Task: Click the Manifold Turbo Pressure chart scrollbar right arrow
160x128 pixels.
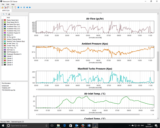Action: [x=153, y=90]
